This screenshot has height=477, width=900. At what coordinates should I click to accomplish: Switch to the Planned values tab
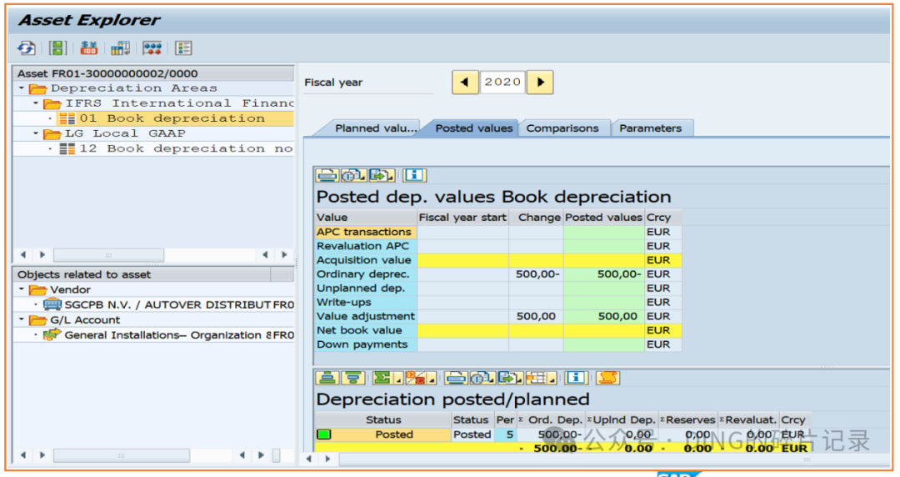point(375,128)
